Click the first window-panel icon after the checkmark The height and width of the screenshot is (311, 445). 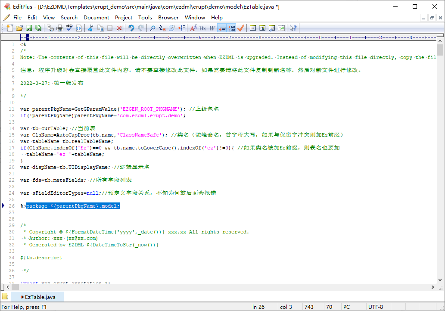tap(253, 28)
